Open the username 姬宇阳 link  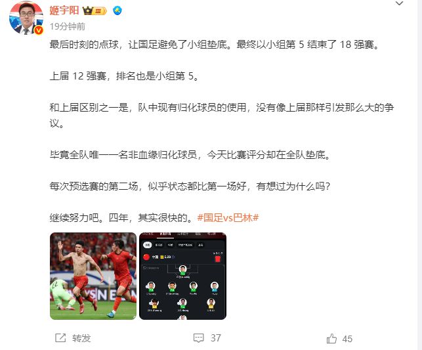tap(64, 11)
